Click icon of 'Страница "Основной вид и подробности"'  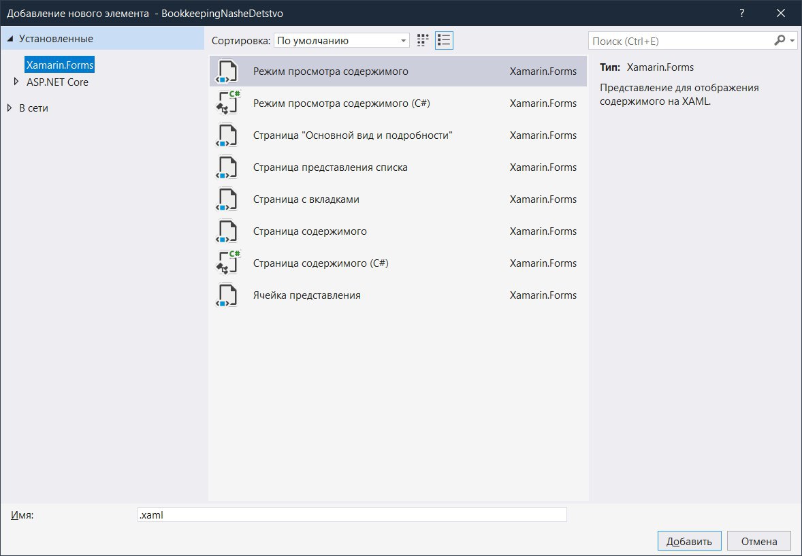227,135
